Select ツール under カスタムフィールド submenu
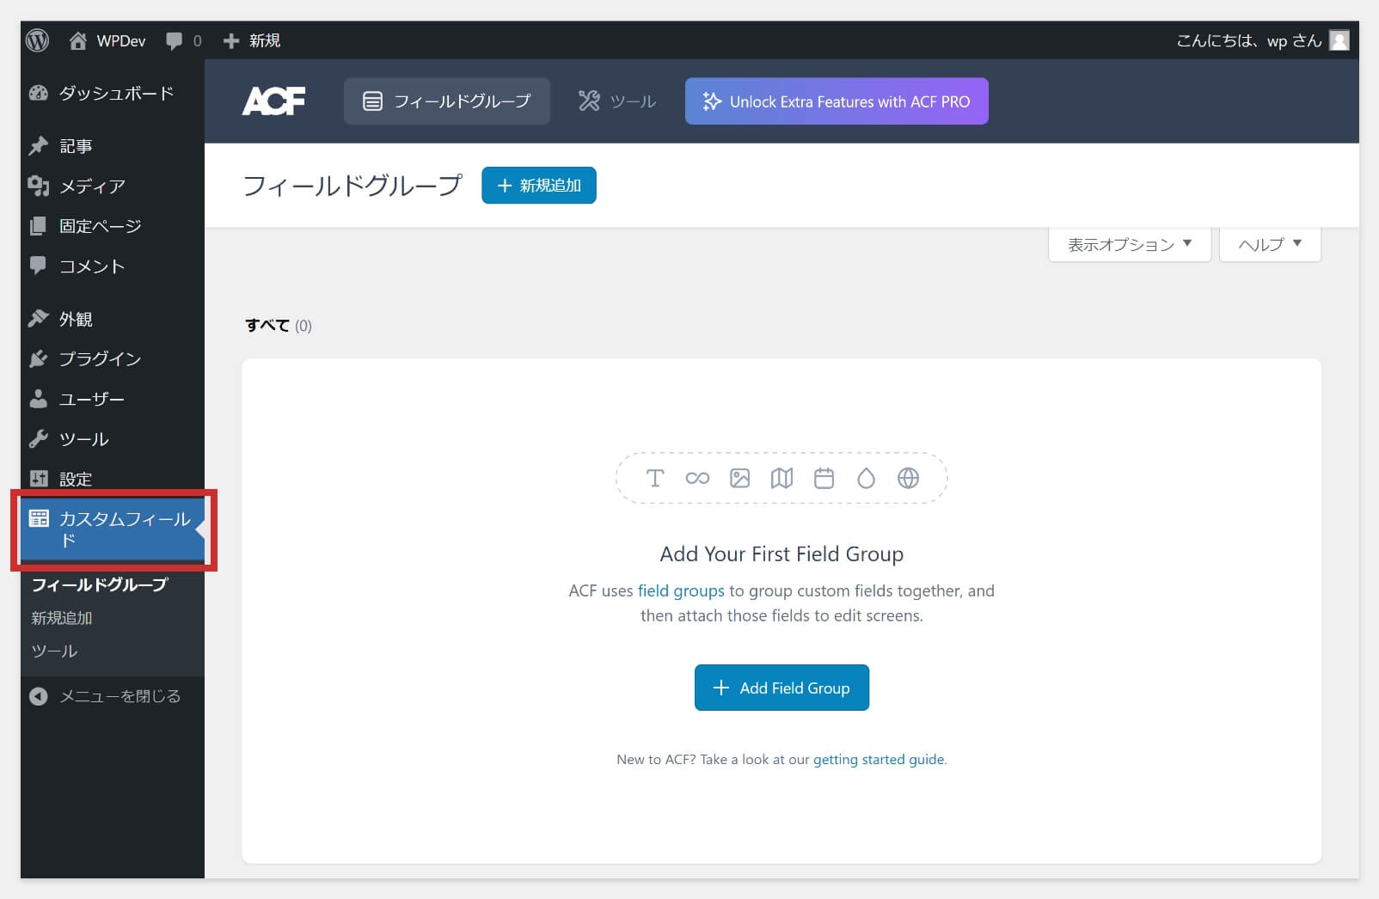This screenshot has height=899, width=1379. pos(54,651)
